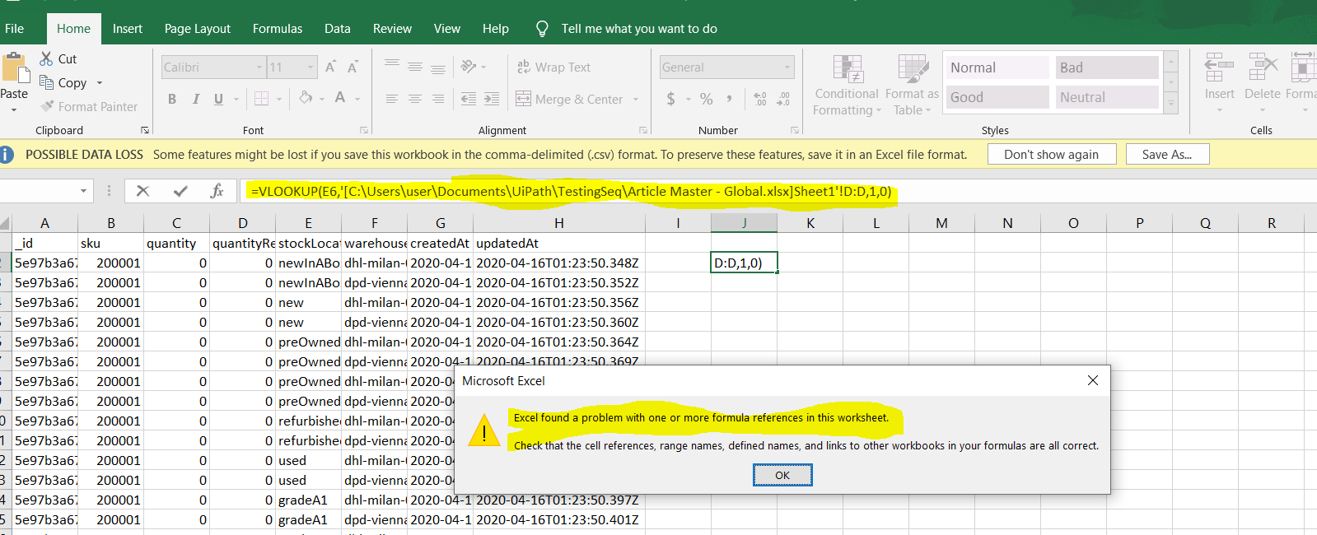Click Increase Indent icon
This screenshot has height=535, width=1317.
point(492,99)
